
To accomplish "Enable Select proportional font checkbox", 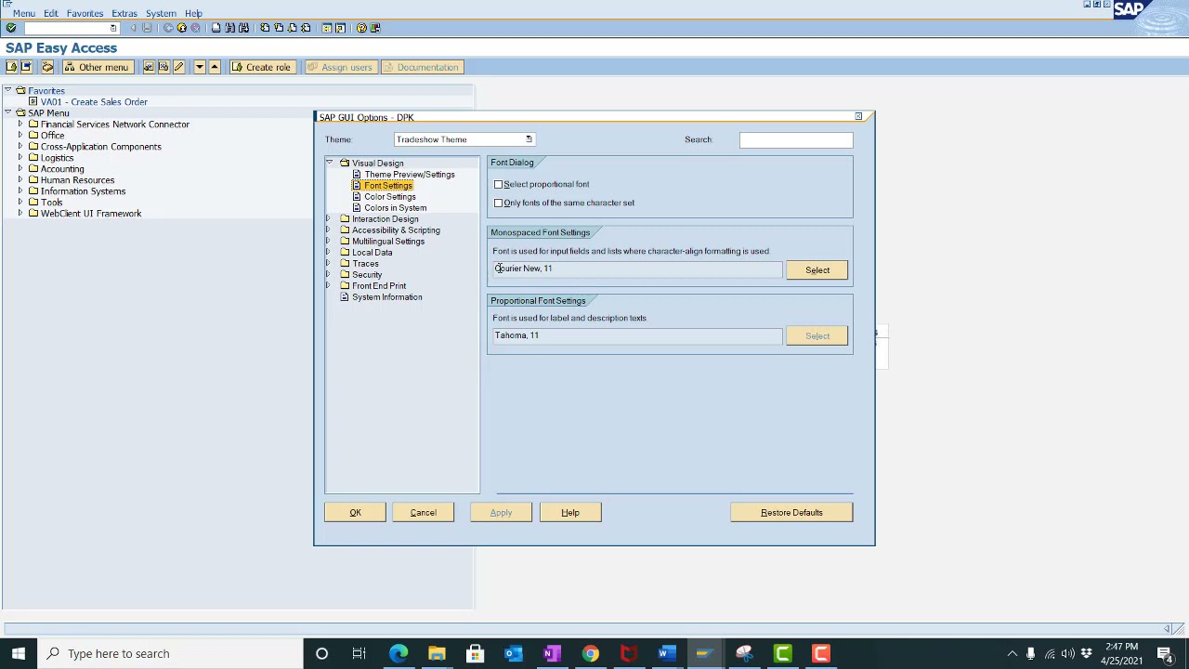I will click(499, 184).
